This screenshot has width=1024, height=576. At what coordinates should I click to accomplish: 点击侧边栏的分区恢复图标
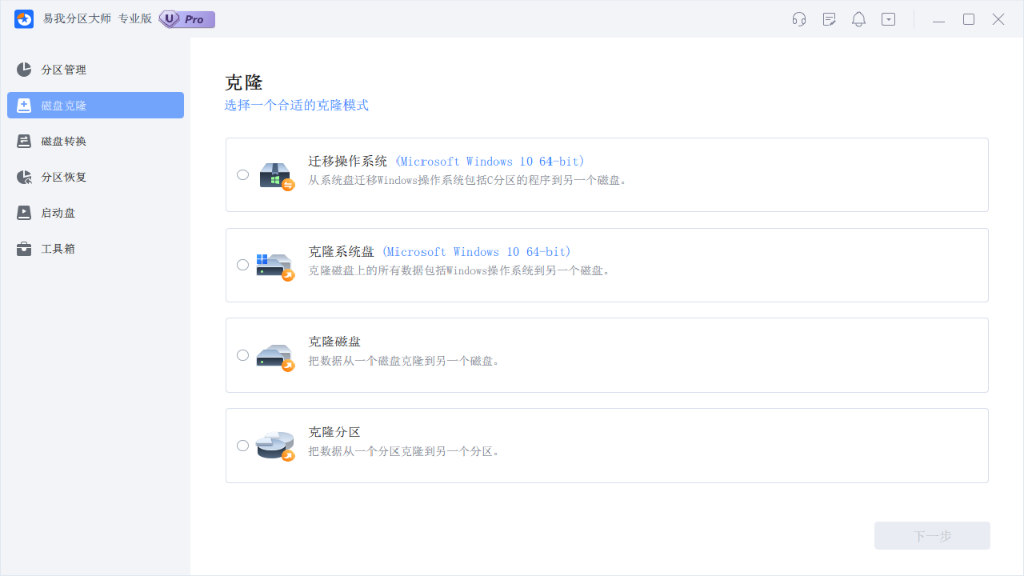click(24, 177)
